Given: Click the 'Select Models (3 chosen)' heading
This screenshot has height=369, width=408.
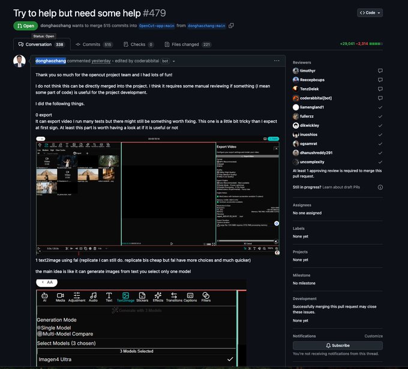Looking at the screenshot, I should pyautogui.click(x=67, y=343).
